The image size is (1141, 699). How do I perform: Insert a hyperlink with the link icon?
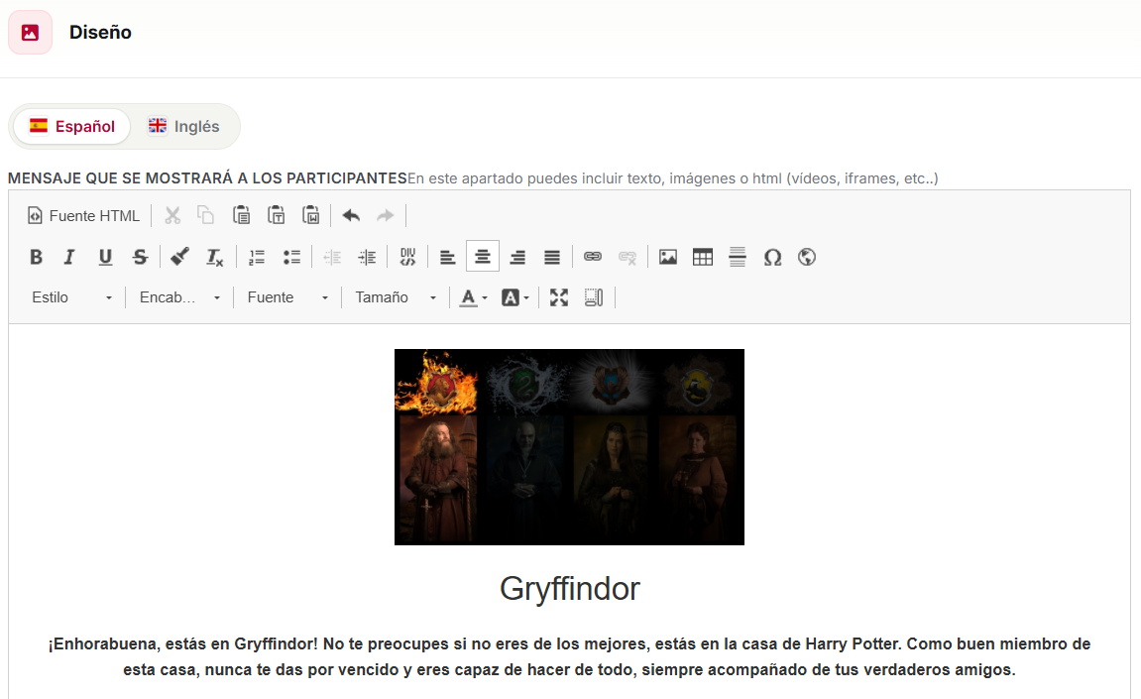pos(593,257)
